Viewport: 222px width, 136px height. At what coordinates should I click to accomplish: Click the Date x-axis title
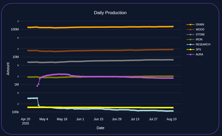click(x=100, y=128)
